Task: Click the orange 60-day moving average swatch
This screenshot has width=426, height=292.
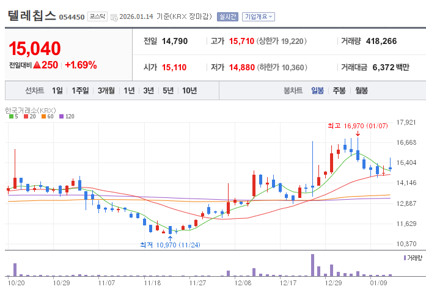Action: 43,116
